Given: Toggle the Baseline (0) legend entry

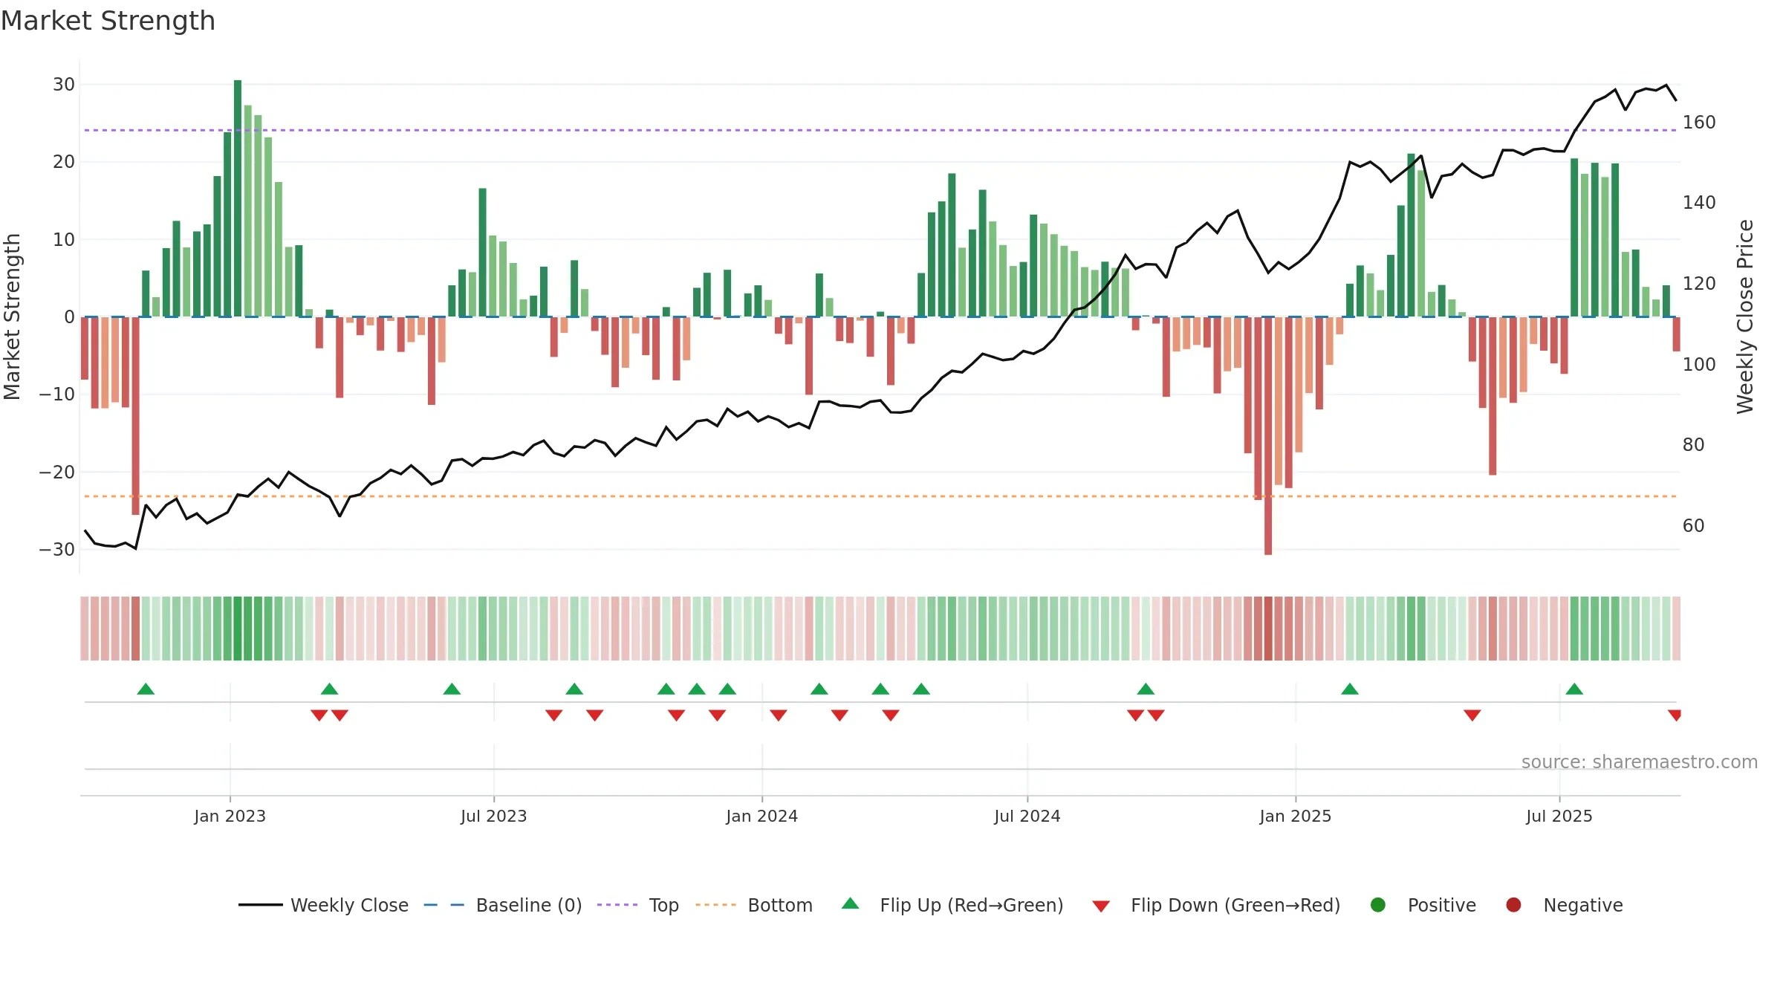Looking at the screenshot, I should pos(503,905).
